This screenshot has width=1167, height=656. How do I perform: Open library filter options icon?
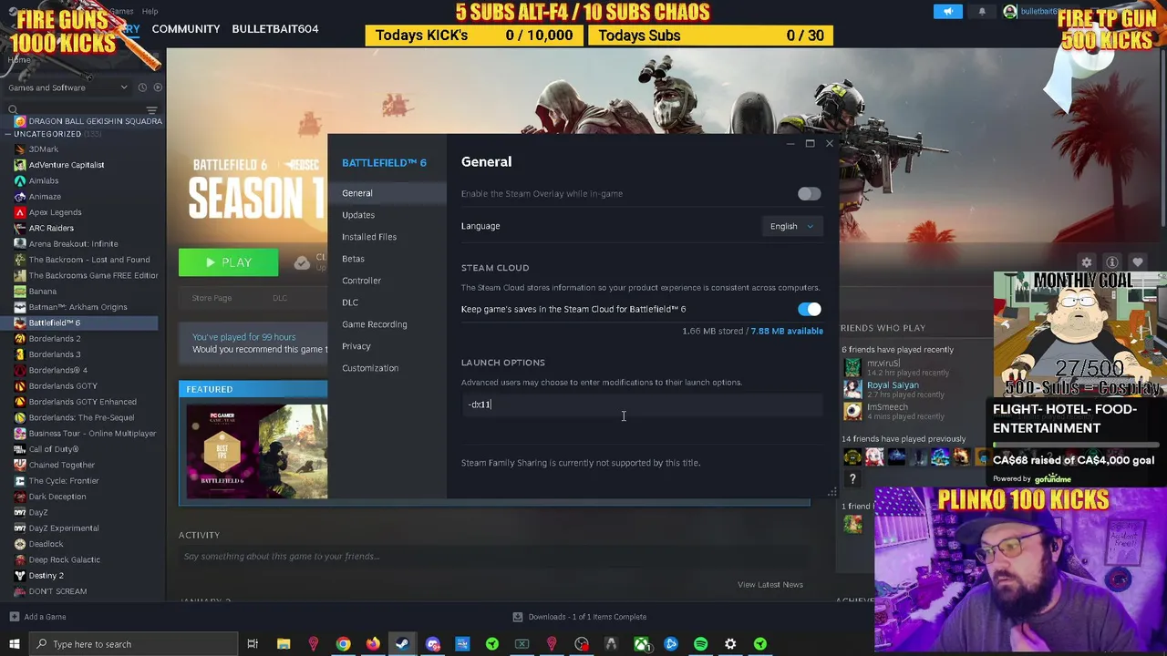click(152, 109)
